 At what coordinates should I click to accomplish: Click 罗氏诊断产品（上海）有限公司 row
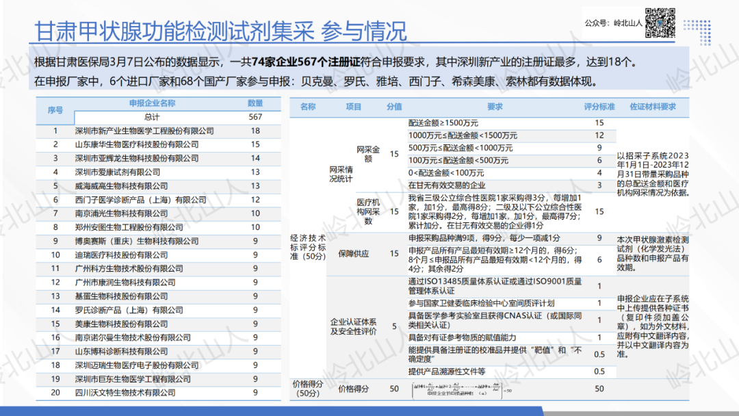pyautogui.click(x=158, y=310)
